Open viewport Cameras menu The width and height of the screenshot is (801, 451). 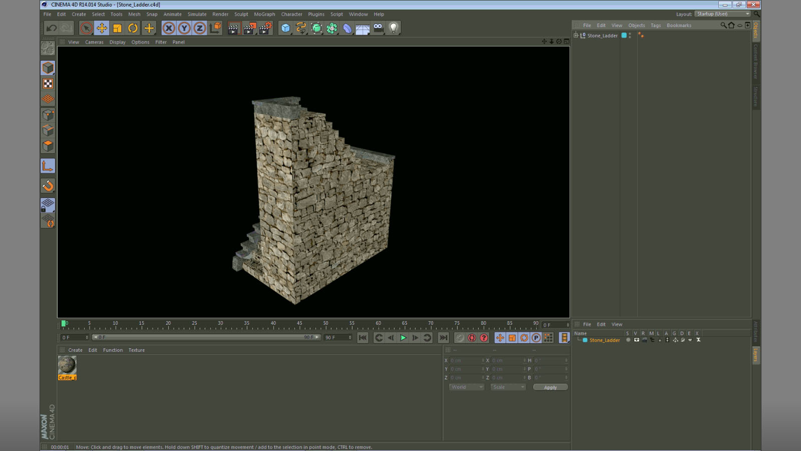pyautogui.click(x=94, y=42)
